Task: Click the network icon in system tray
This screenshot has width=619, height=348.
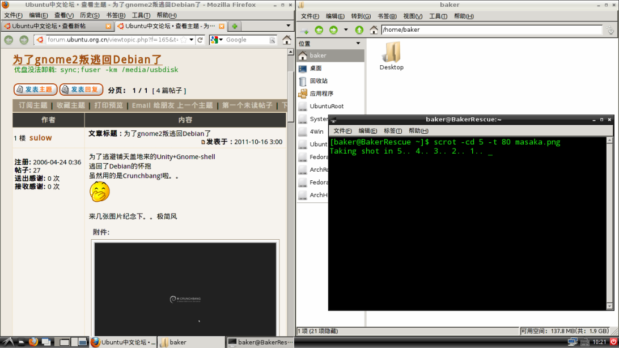Action: pos(573,342)
